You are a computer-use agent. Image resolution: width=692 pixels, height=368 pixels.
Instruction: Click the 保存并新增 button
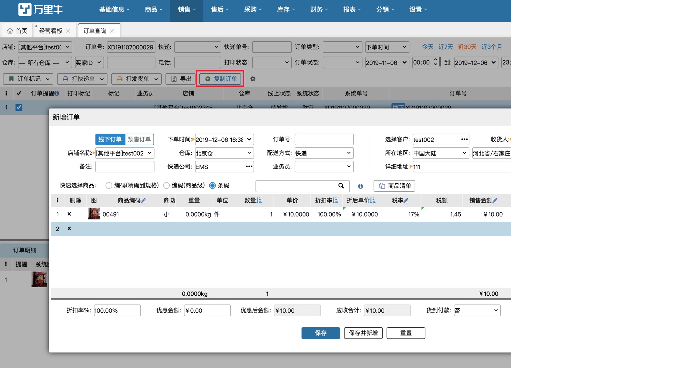point(363,333)
